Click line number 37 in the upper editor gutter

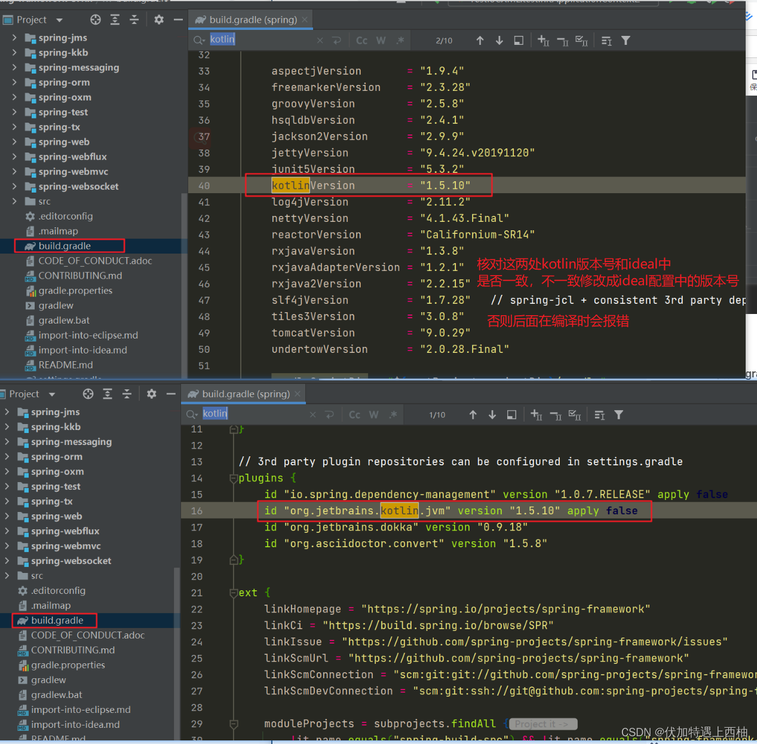(204, 136)
